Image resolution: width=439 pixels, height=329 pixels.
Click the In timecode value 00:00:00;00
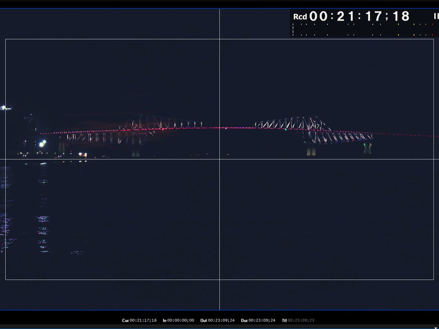pos(181,321)
